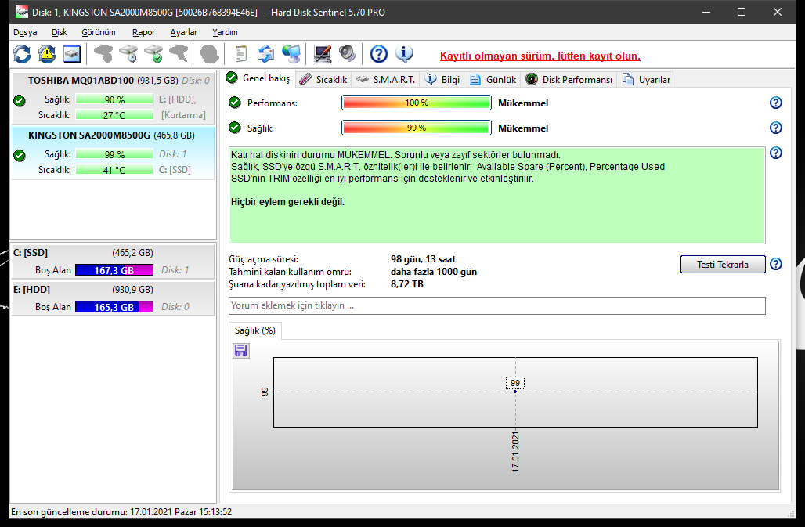Click the grey stethoscope icon after the green-check disk

tap(178, 54)
